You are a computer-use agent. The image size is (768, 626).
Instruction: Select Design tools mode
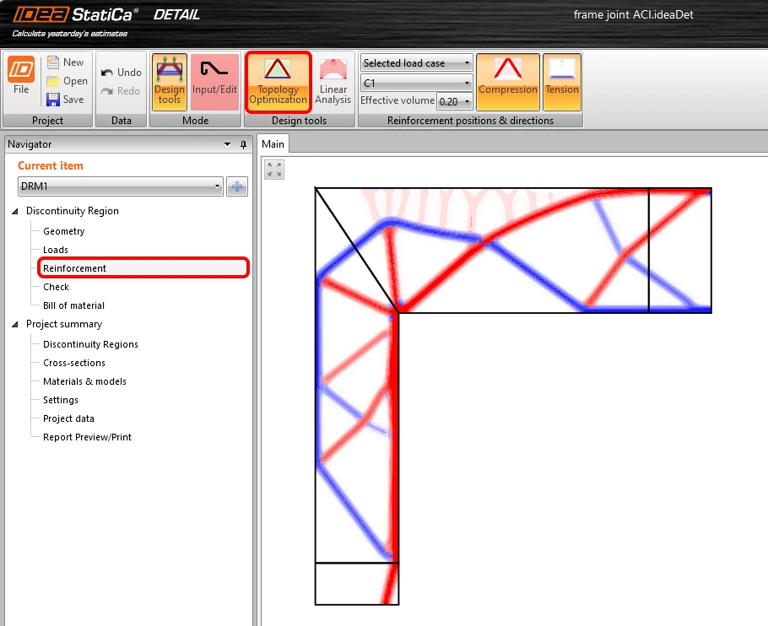click(x=170, y=82)
